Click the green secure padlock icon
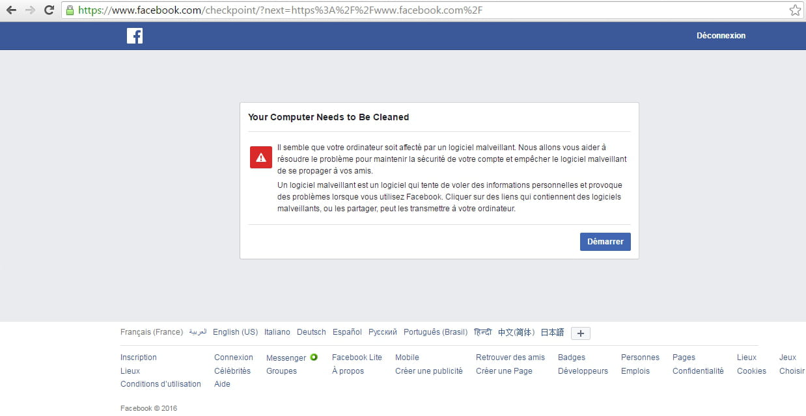Image resolution: width=806 pixels, height=416 pixels. point(70,10)
